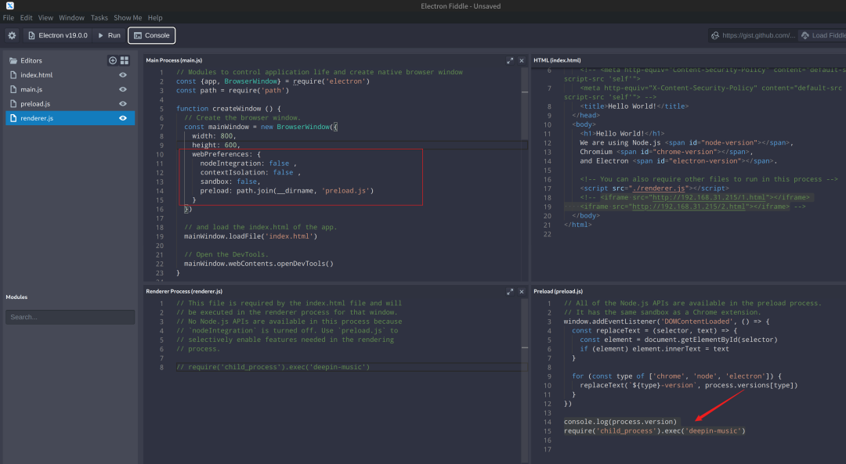
Task: Close the Main Process editor pane
Action: point(522,60)
